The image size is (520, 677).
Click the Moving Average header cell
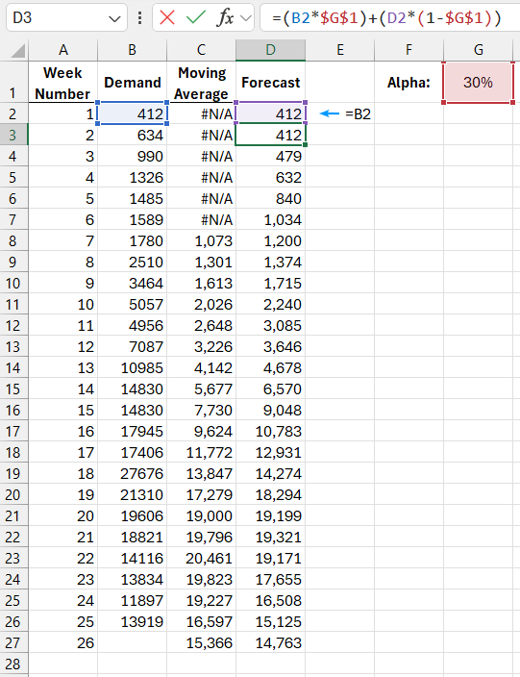(x=201, y=82)
